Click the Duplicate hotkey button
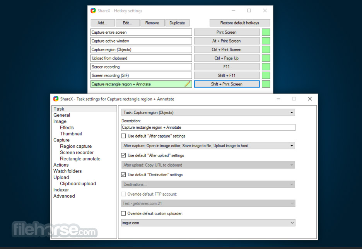Image resolution: width=362 pixels, height=249 pixels. 177,23
